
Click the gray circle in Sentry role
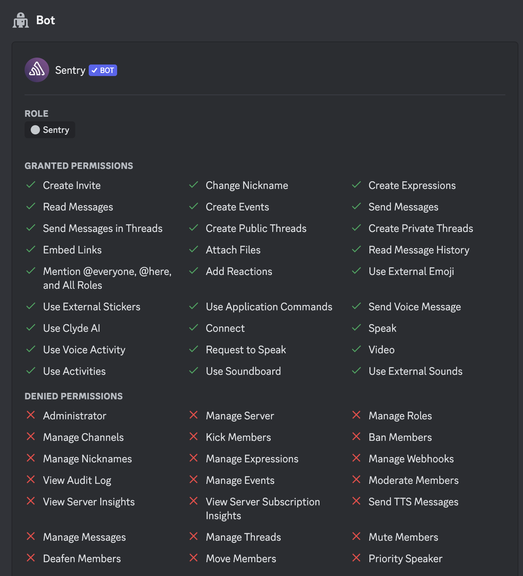click(35, 130)
